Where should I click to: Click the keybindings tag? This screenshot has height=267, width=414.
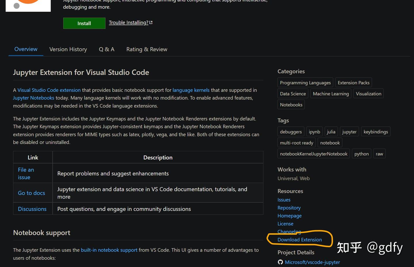375,132
